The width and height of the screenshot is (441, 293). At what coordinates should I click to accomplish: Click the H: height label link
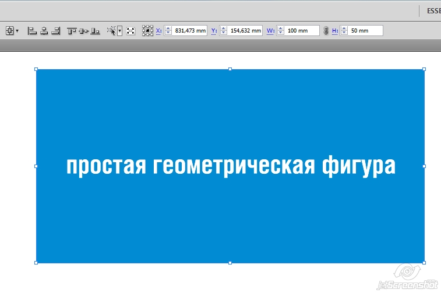(x=335, y=31)
